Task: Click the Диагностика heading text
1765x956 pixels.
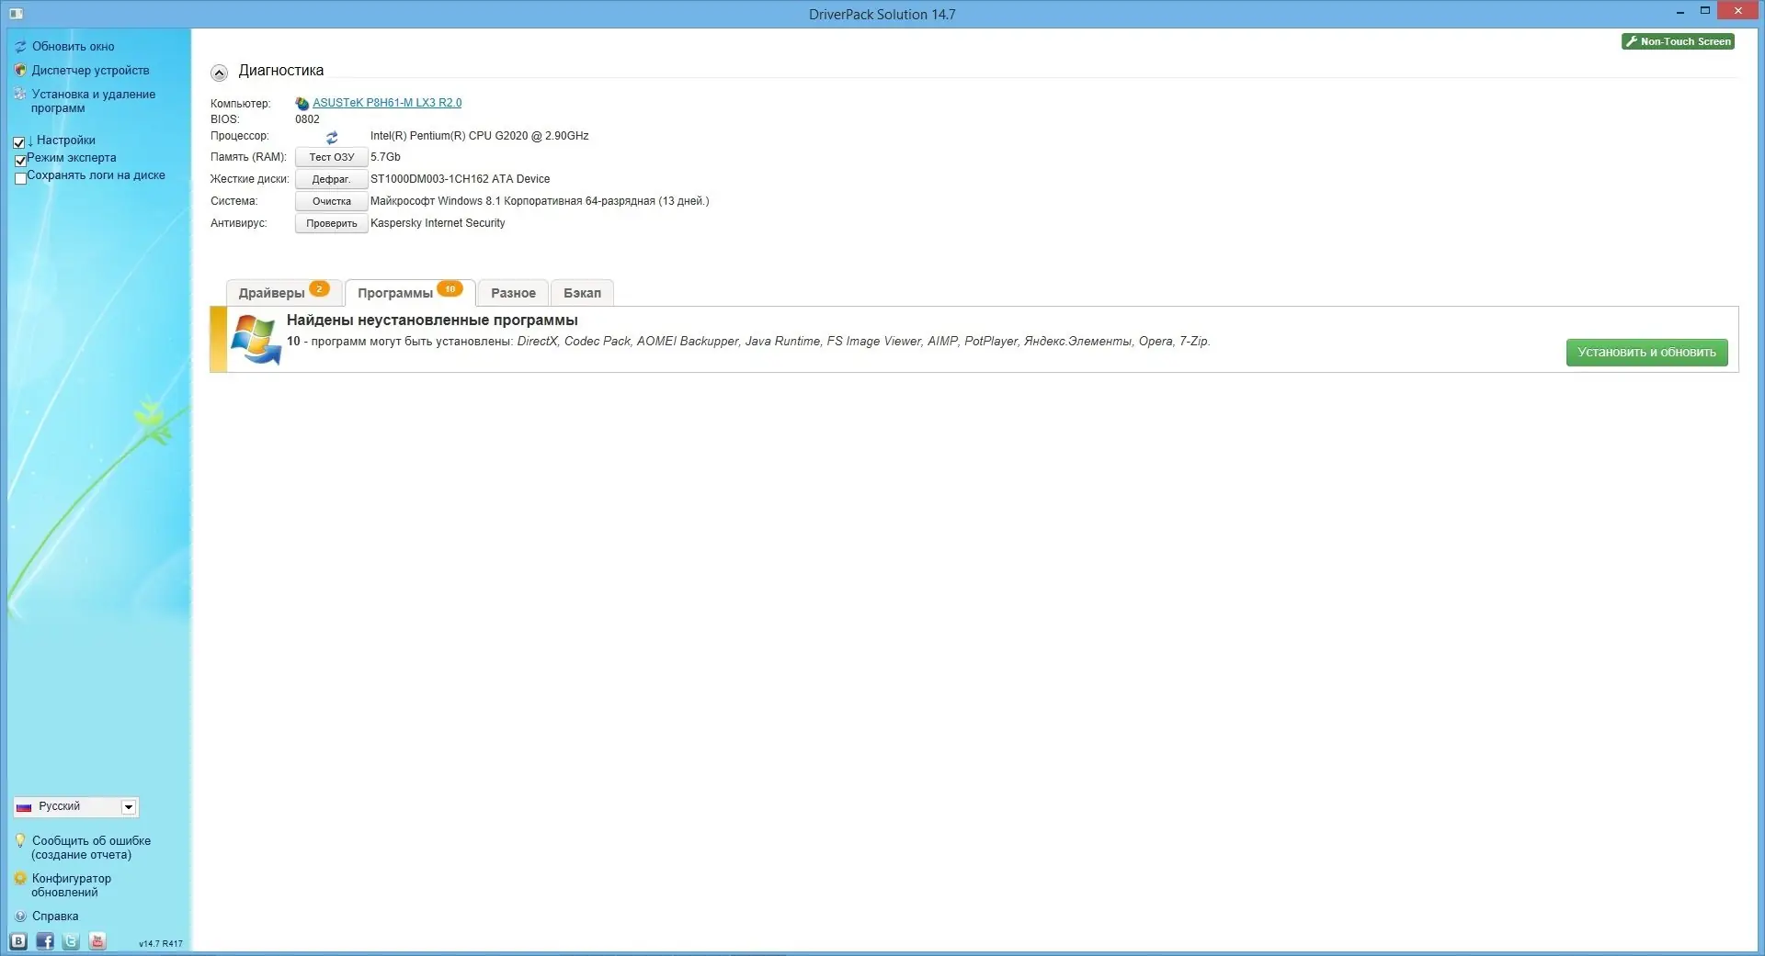Action: (x=281, y=71)
